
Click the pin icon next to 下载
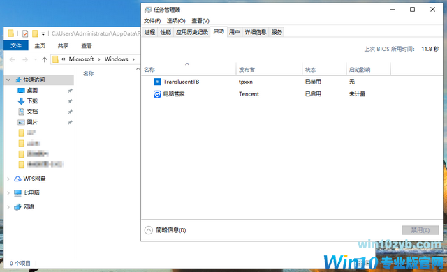pyautogui.click(x=70, y=101)
